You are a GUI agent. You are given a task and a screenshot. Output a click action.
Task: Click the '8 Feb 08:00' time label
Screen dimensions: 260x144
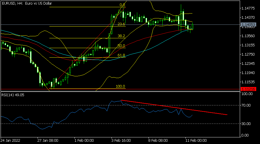[x=158, y=141]
